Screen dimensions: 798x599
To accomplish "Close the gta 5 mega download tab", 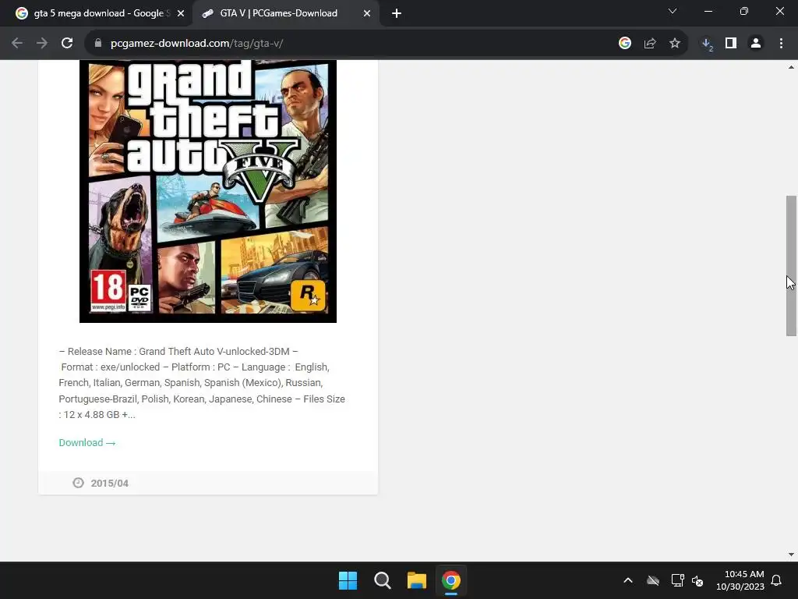I will (x=181, y=13).
